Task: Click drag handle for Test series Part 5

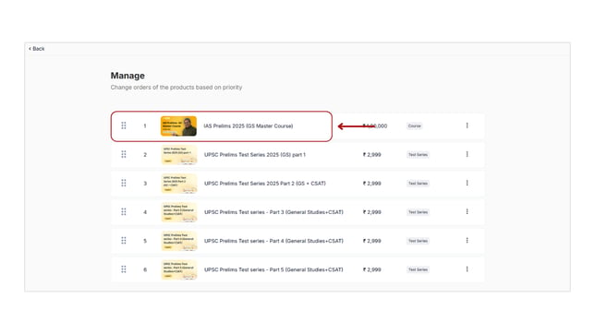Action: 124,269
